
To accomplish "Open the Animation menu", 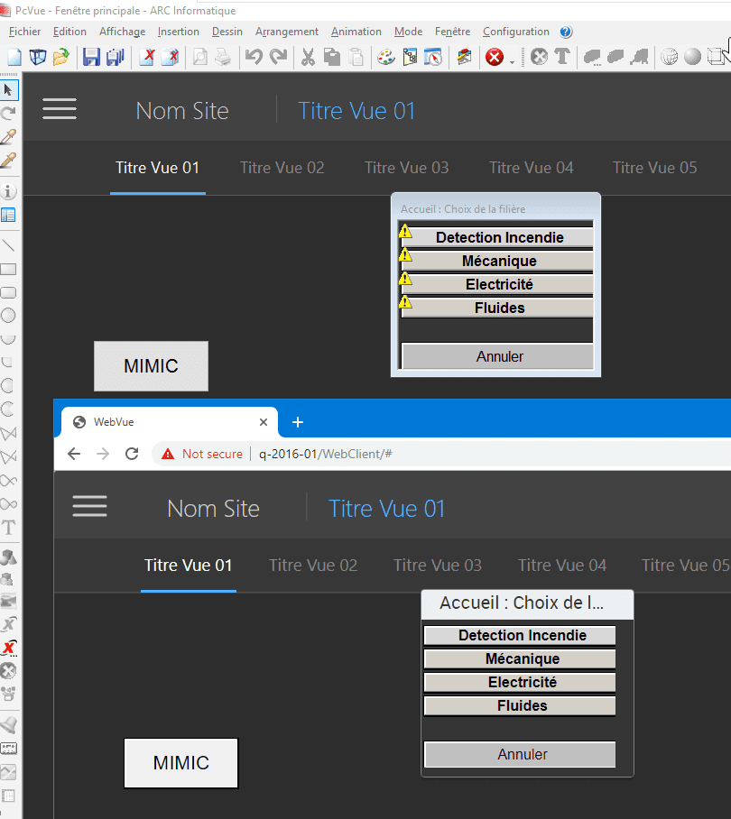I will pos(356,32).
